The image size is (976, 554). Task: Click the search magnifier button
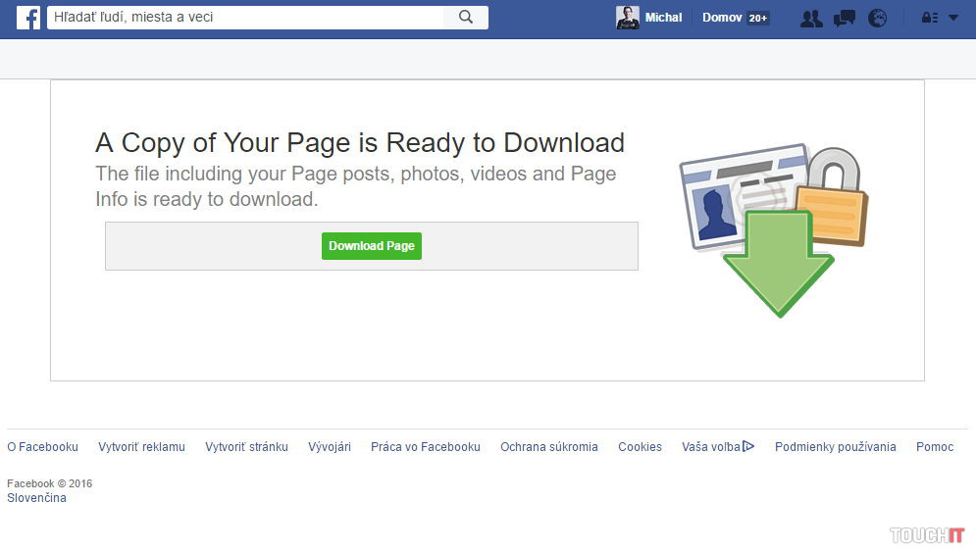coord(466,18)
